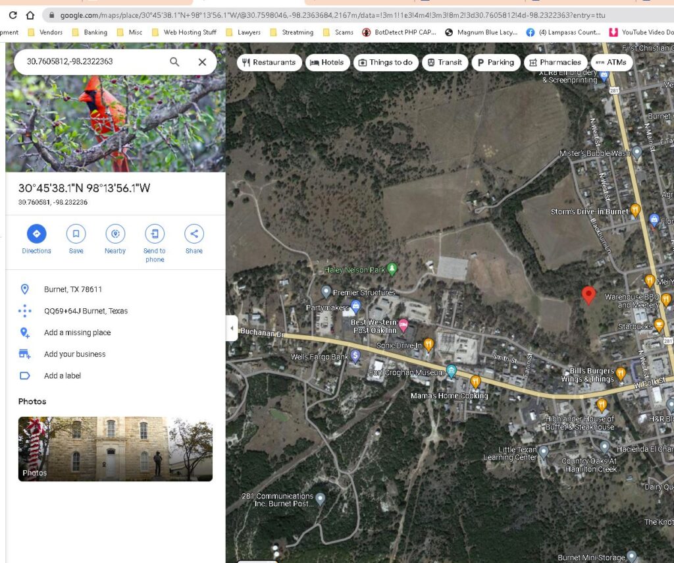Click Highlander House of Buffet marker
Image resolution: width=674 pixels, height=563 pixels.
pos(602,405)
